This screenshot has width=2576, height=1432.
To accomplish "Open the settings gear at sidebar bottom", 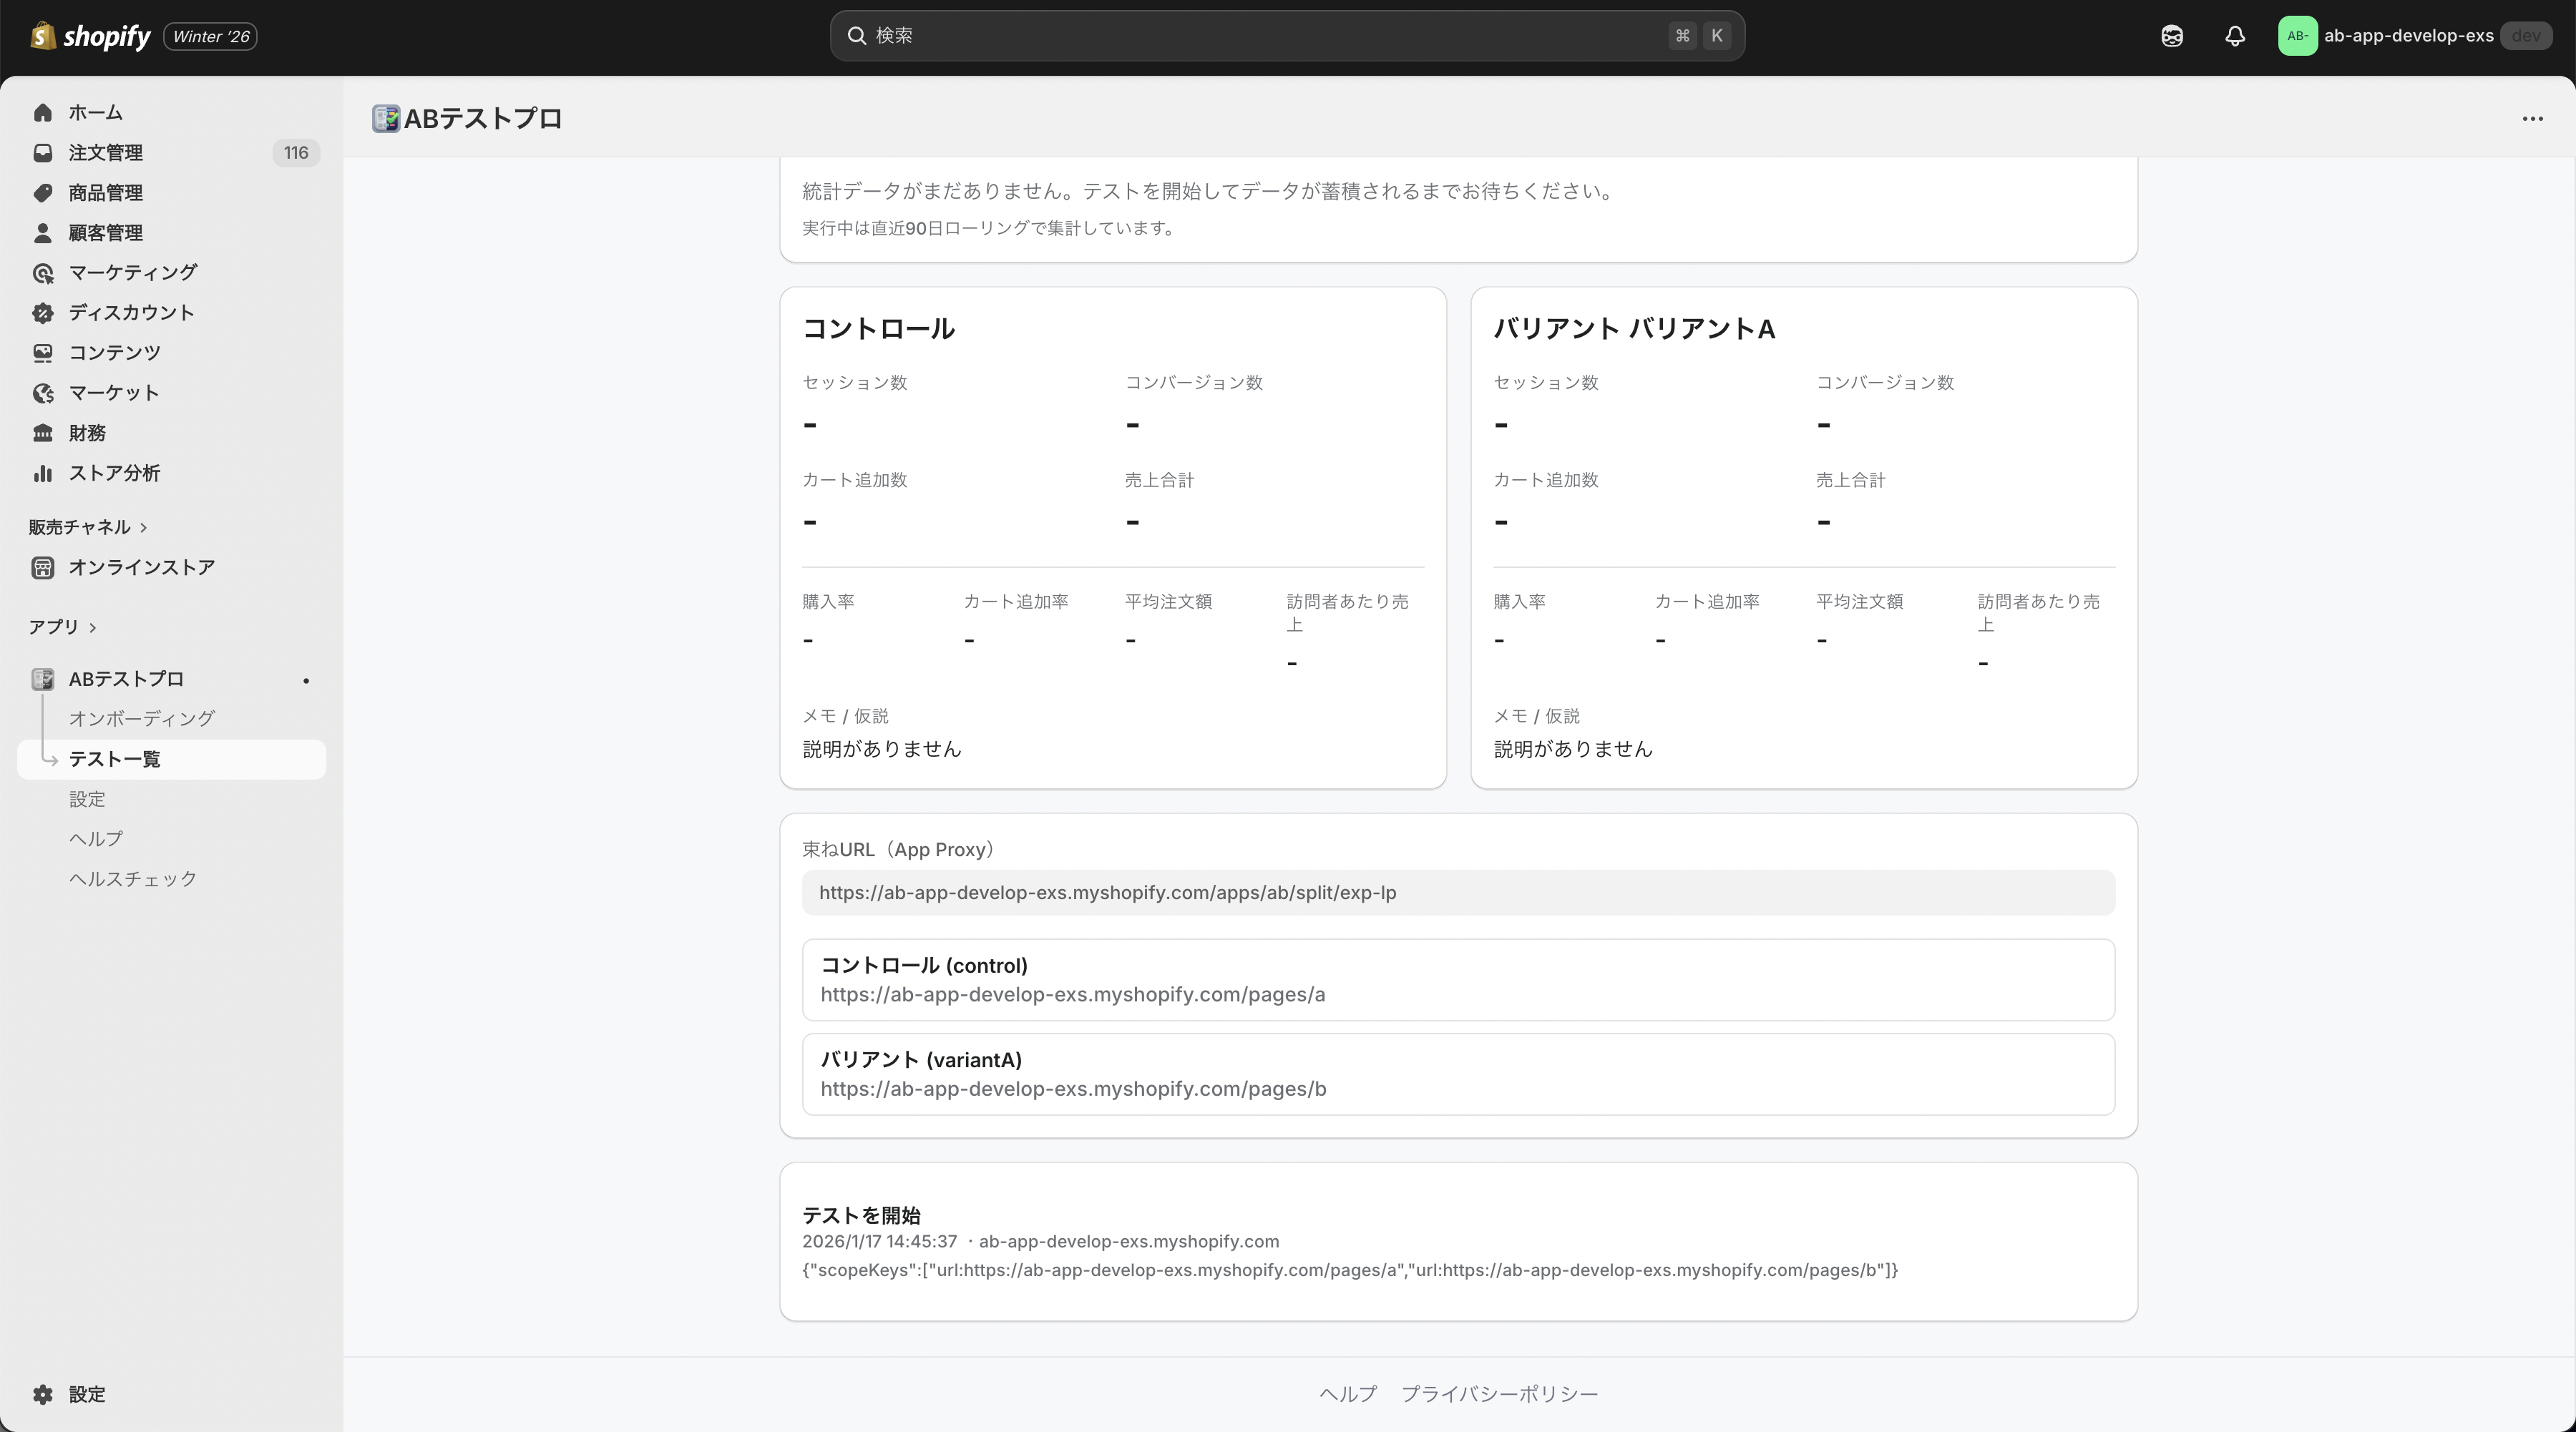I will (x=42, y=1394).
